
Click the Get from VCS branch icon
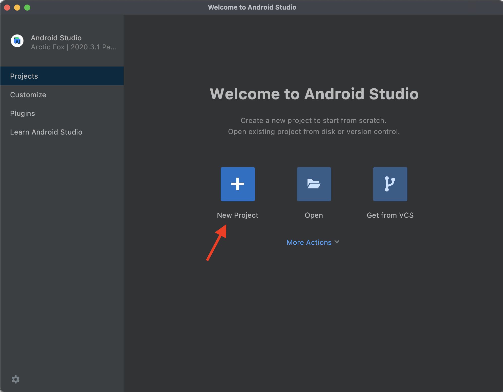click(390, 184)
